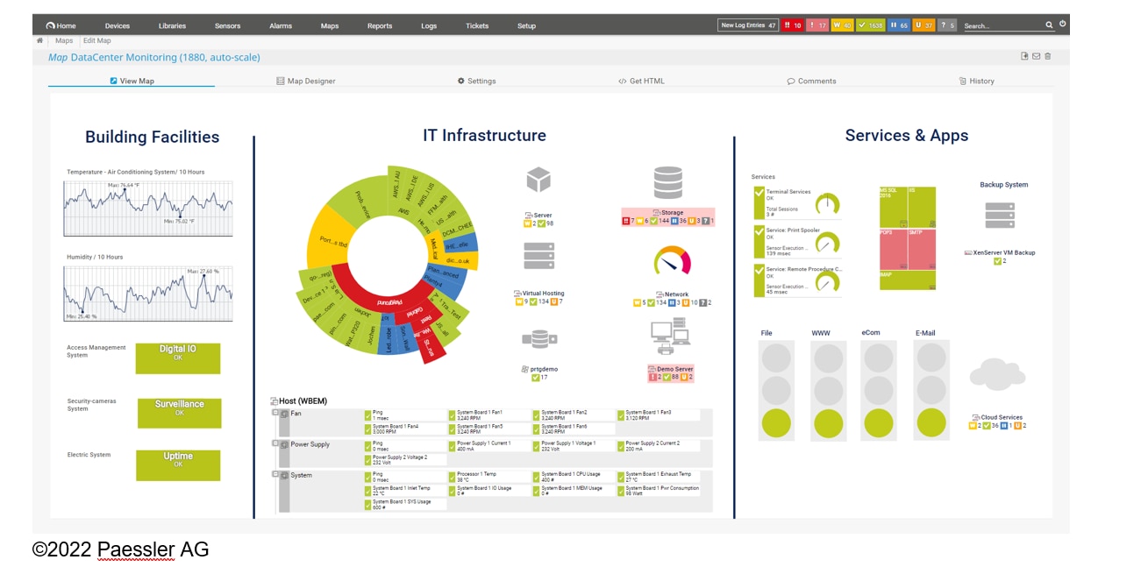The image size is (1141, 581).
Task: Click the Virtual Hosting servers icon
Action: point(538,257)
